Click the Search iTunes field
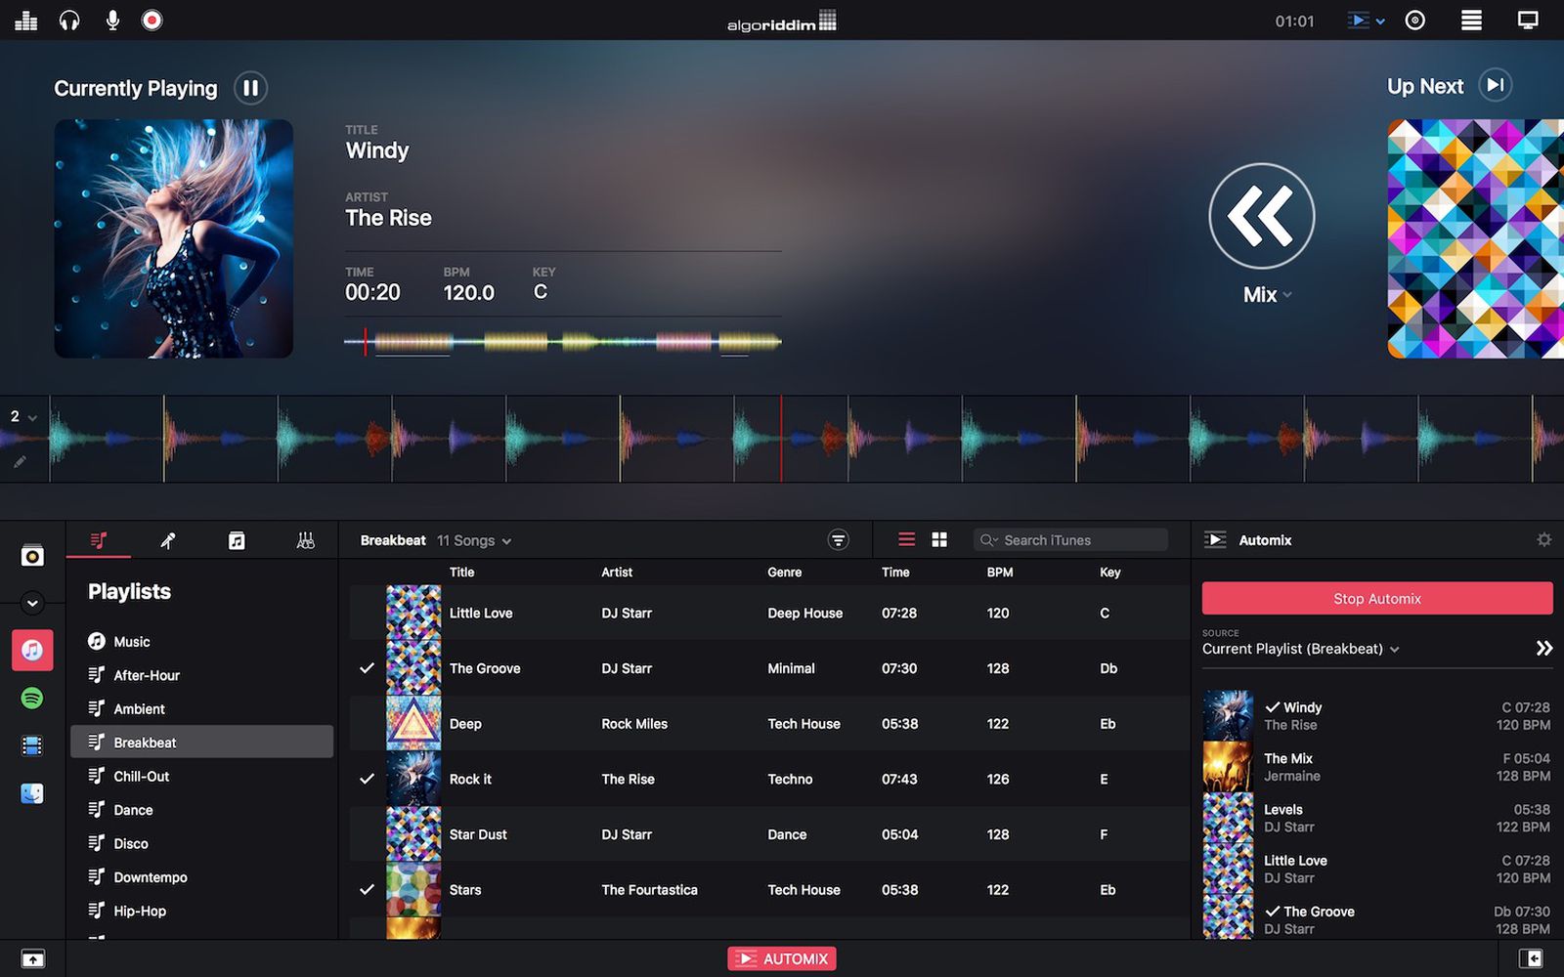The width and height of the screenshot is (1564, 977). (x=1070, y=539)
